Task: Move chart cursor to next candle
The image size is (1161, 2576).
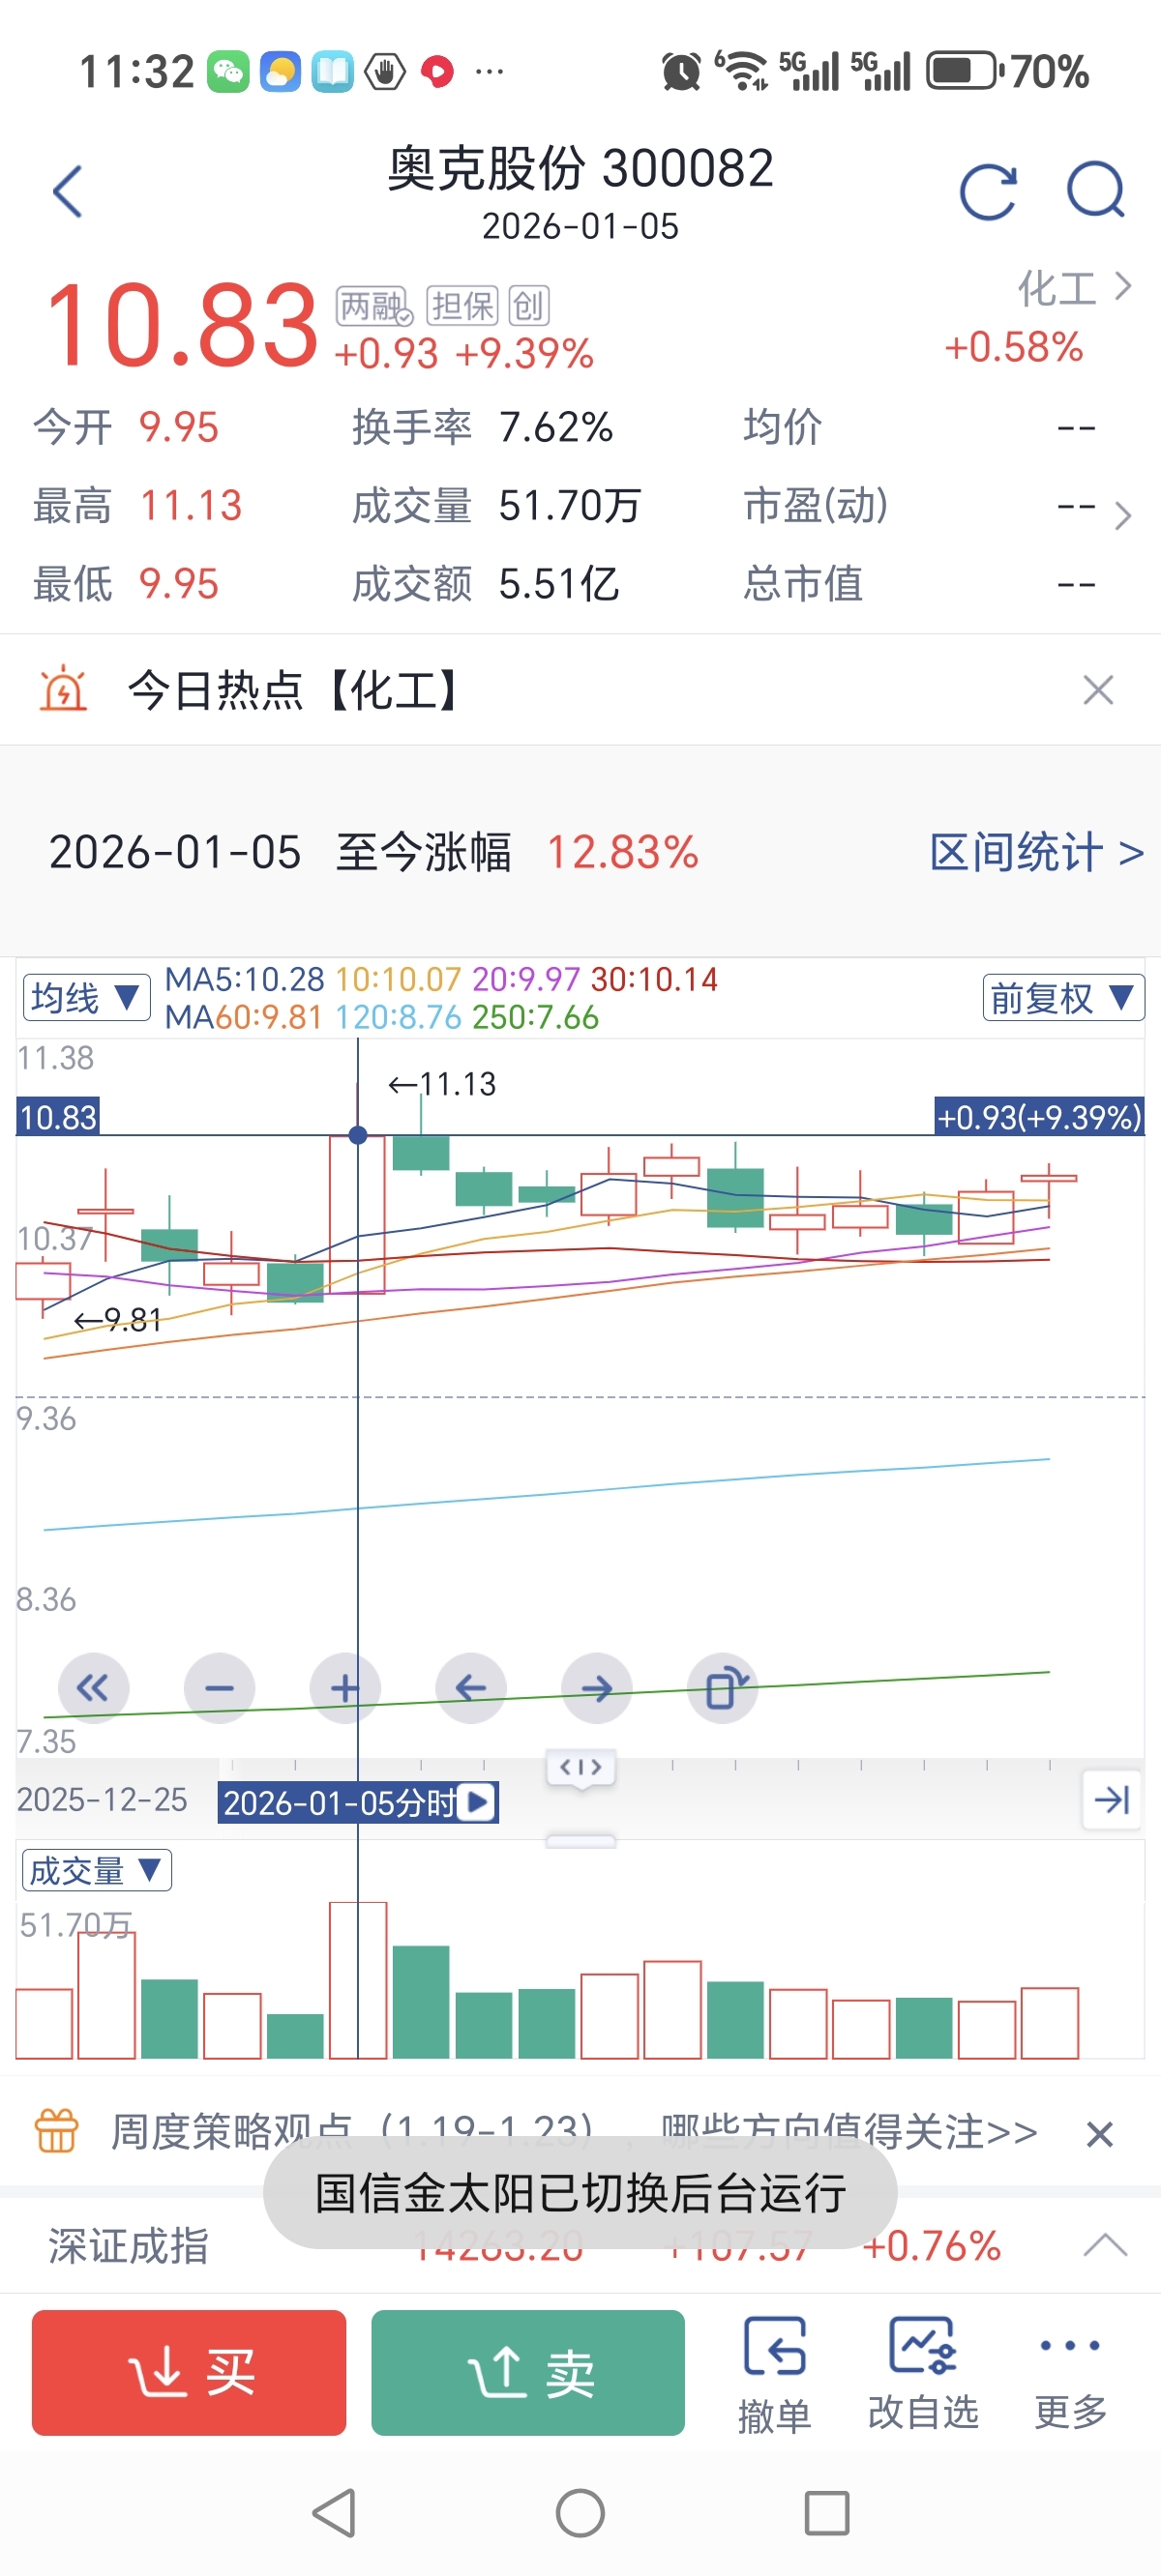Action: 597,1688
